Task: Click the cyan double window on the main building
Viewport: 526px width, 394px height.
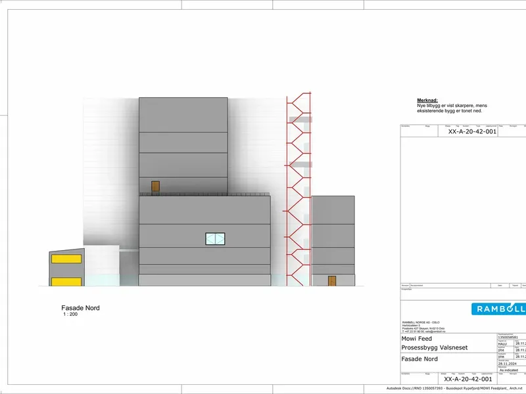Action: pyautogui.click(x=215, y=239)
